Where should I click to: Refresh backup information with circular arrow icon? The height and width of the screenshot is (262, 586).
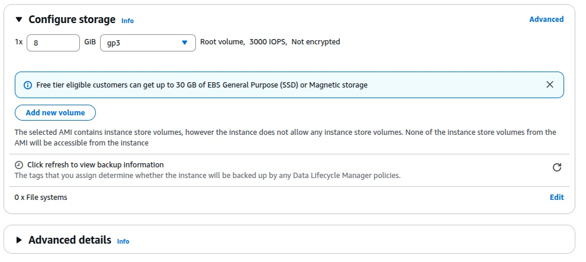click(557, 167)
